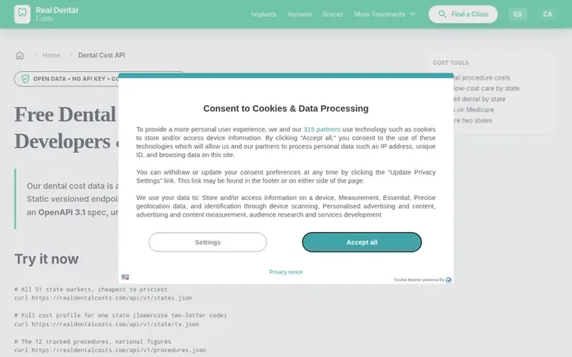572x357 pixels.
Task: Click the flag language icon in the cookie dialog
Action: 125,277
